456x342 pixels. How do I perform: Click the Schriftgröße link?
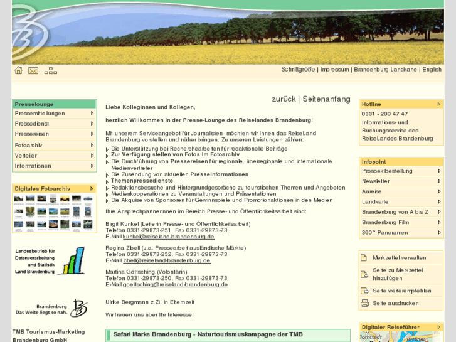coord(298,70)
